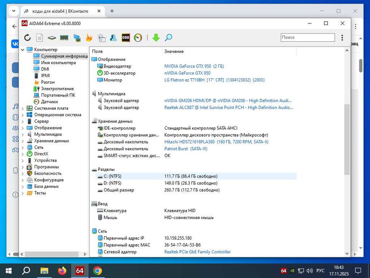Image resolution: width=370 pixels, height=278 pixels.
Task: Open the Report toolbar icon
Action: (x=40, y=38)
